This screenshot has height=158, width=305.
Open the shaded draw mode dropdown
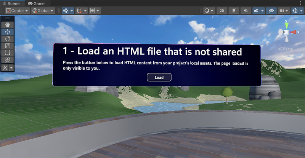click(209, 11)
